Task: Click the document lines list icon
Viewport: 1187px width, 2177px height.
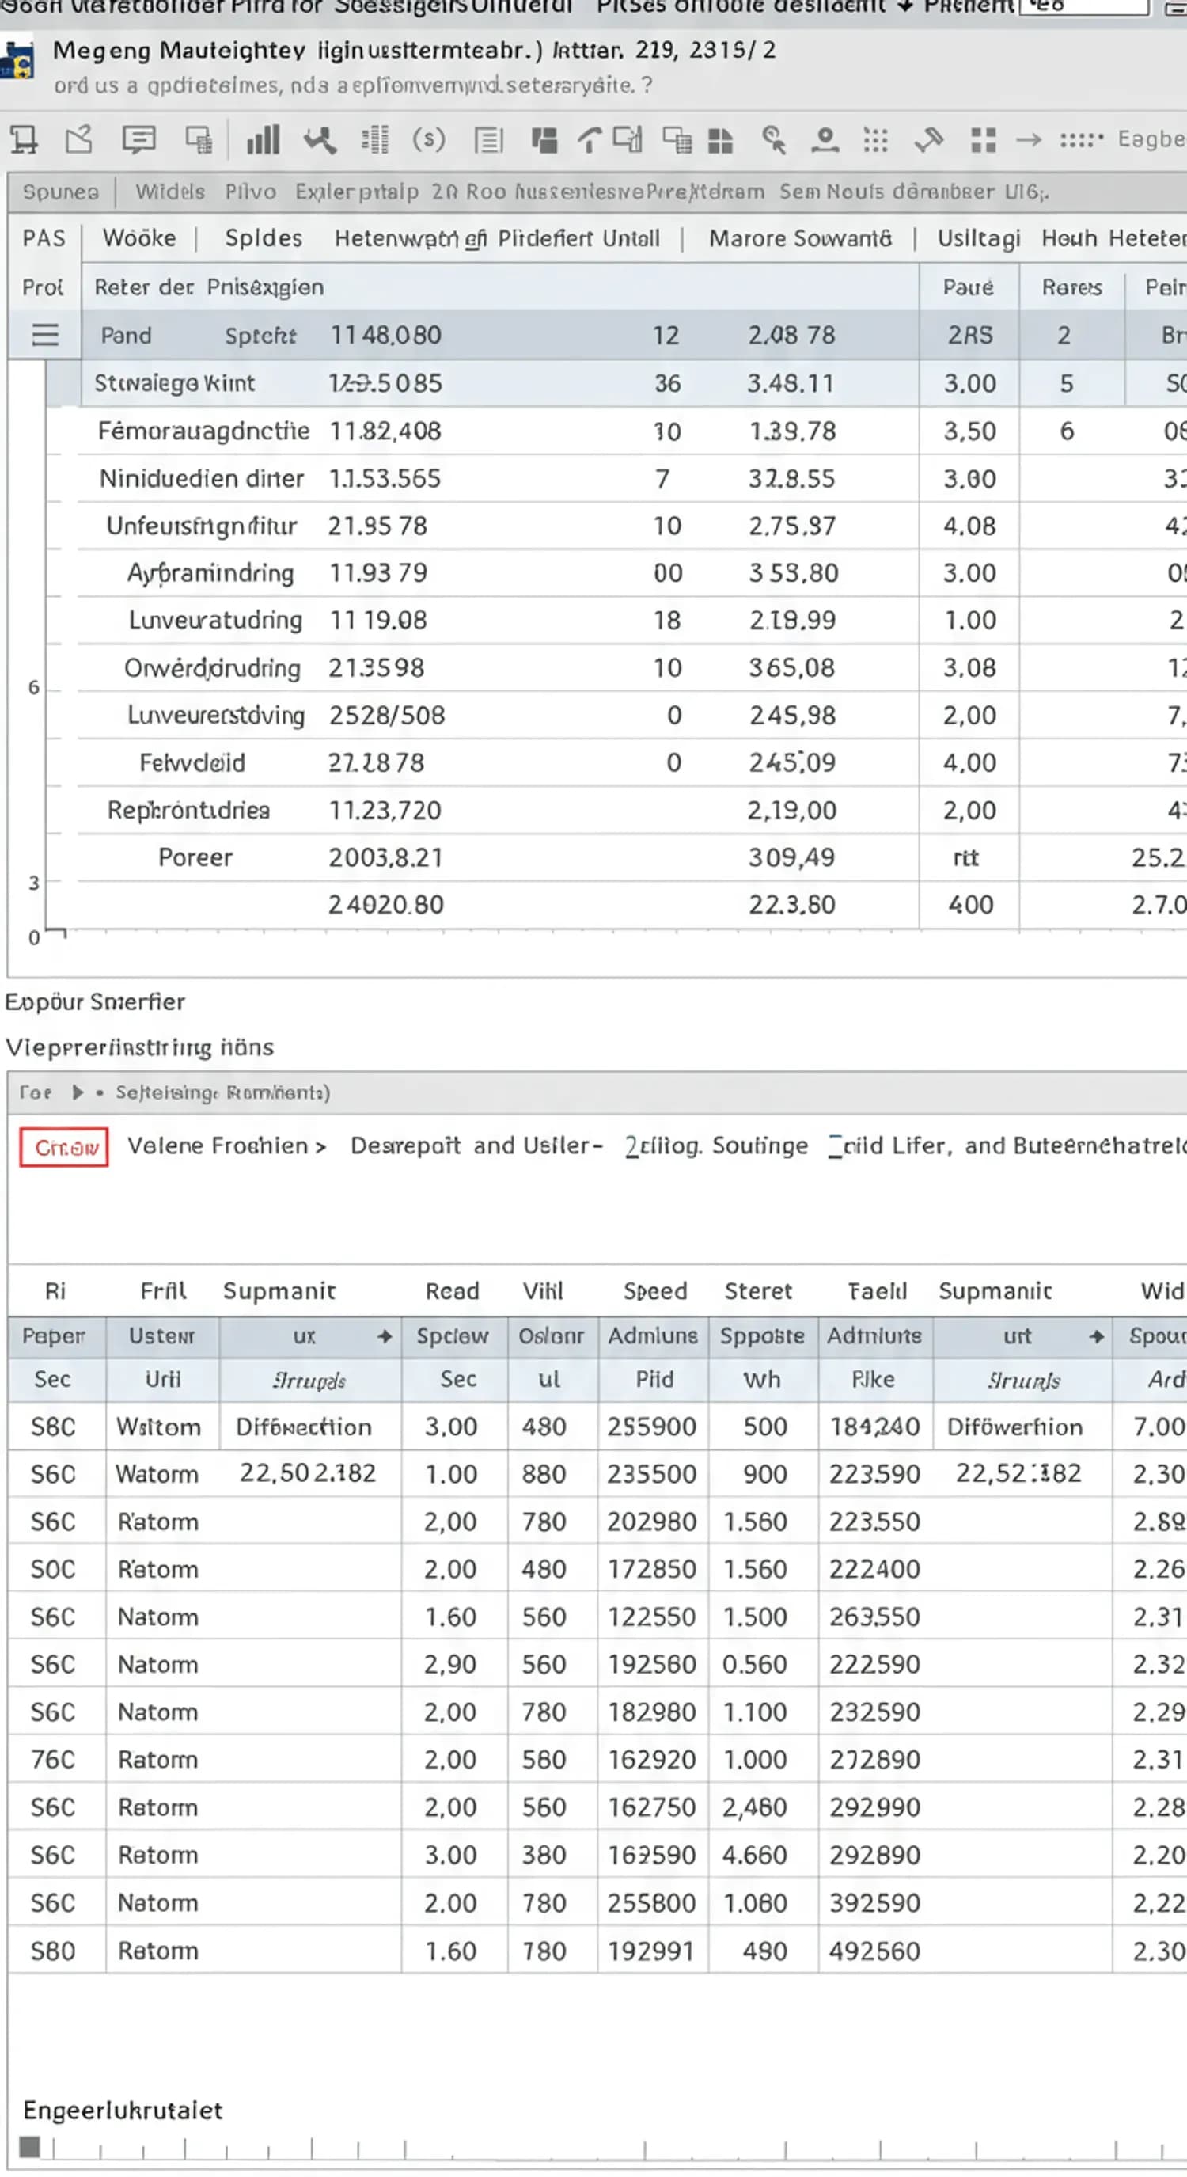Action: tap(488, 139)
